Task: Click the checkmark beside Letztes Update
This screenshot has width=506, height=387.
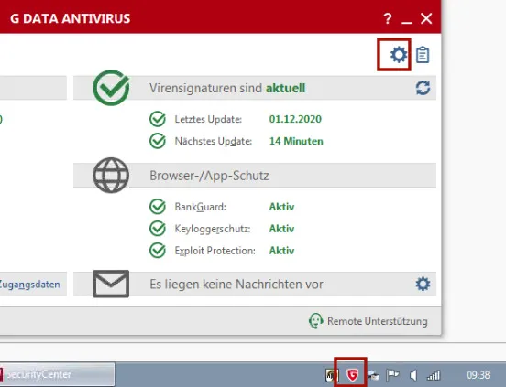Action: [158, 119]
